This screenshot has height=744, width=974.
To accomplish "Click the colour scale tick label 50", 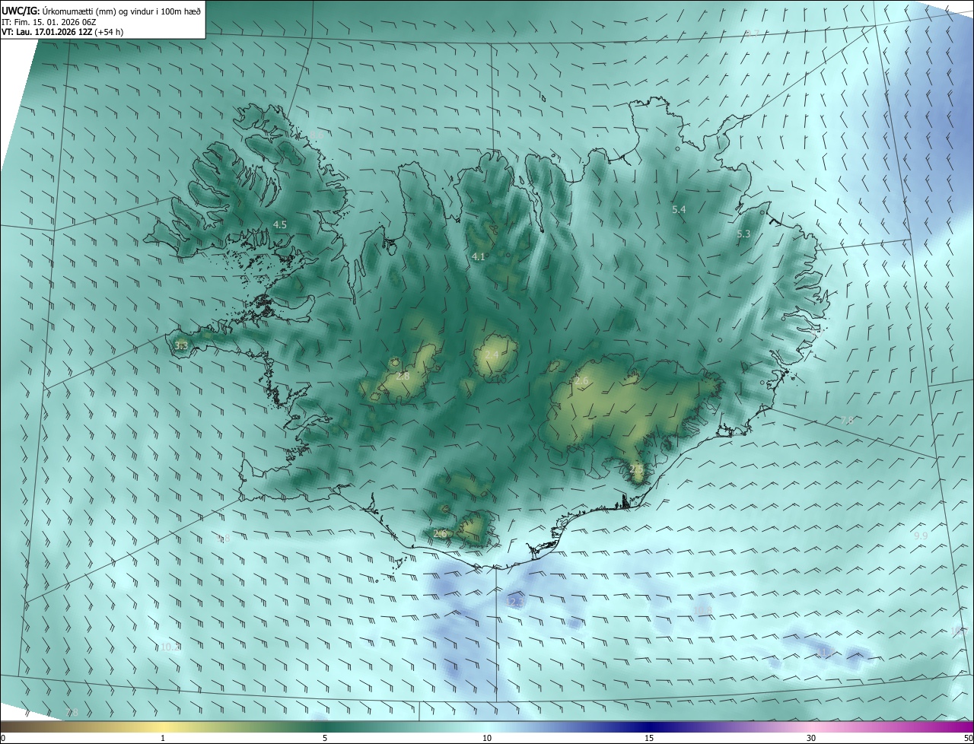I will [x=968, y=738].
